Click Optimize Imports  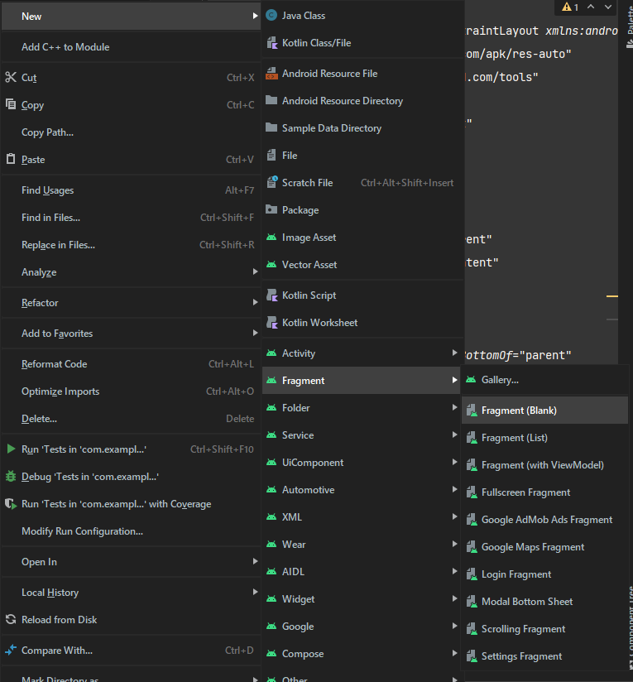[131, 391]
